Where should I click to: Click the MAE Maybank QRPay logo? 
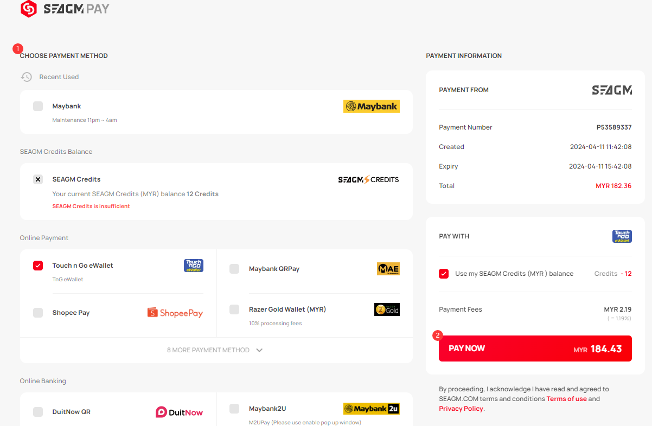click(388, 269)
